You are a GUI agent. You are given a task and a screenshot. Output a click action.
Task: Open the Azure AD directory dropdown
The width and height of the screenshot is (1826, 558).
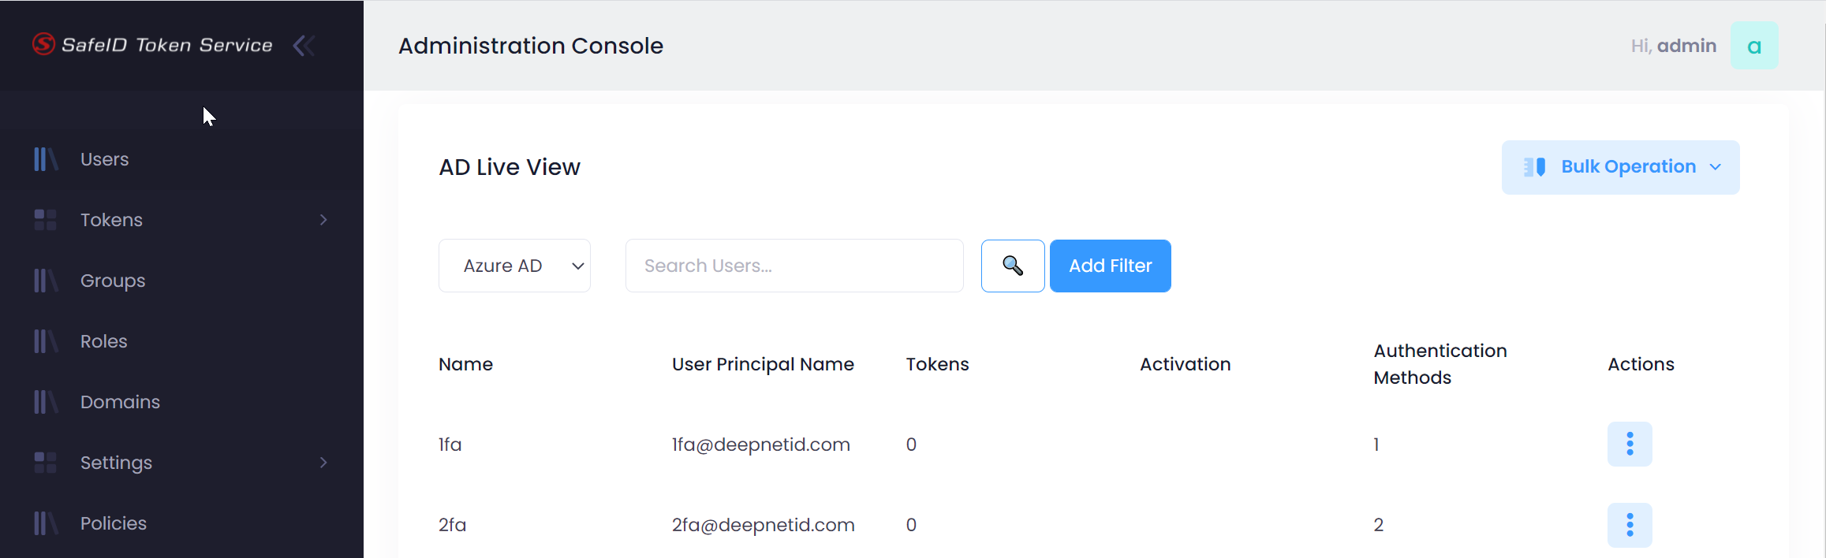point(514,266)
